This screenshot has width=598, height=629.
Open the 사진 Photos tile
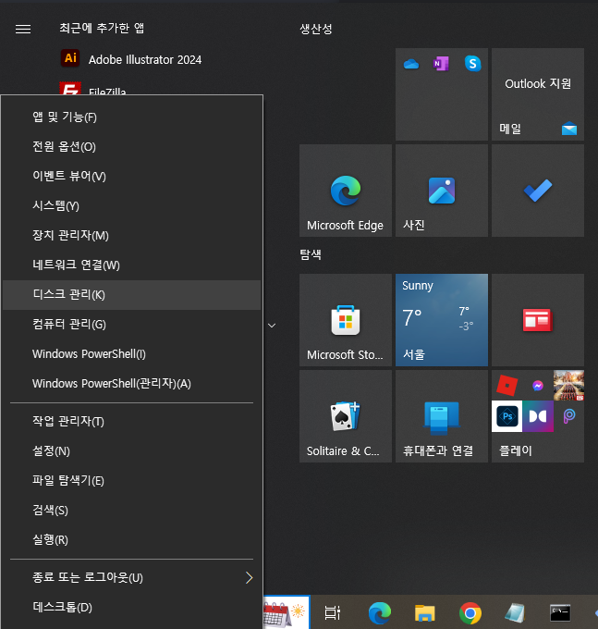[442, 191]
